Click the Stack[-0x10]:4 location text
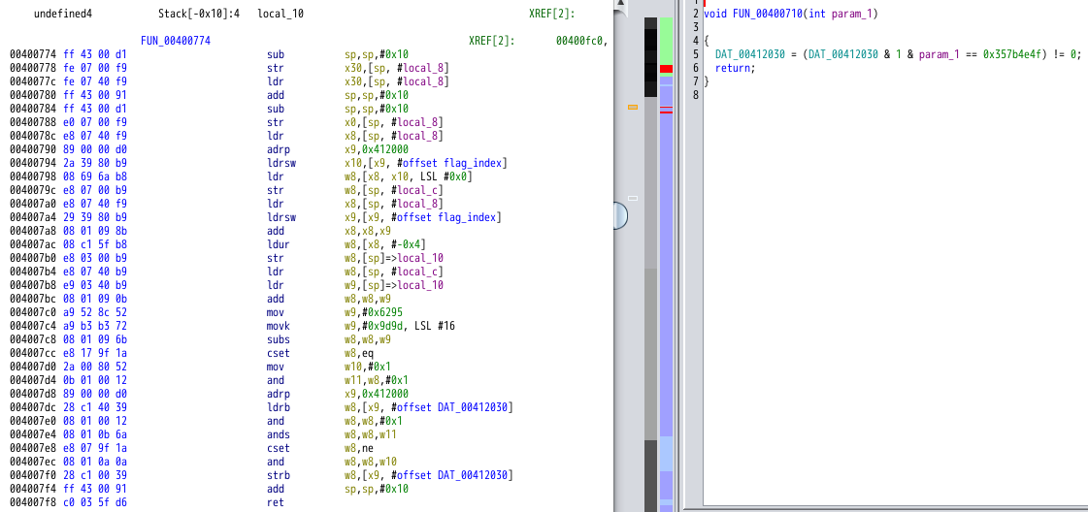The width and height of the screenshot is (1088, 512). pos(198,14)
